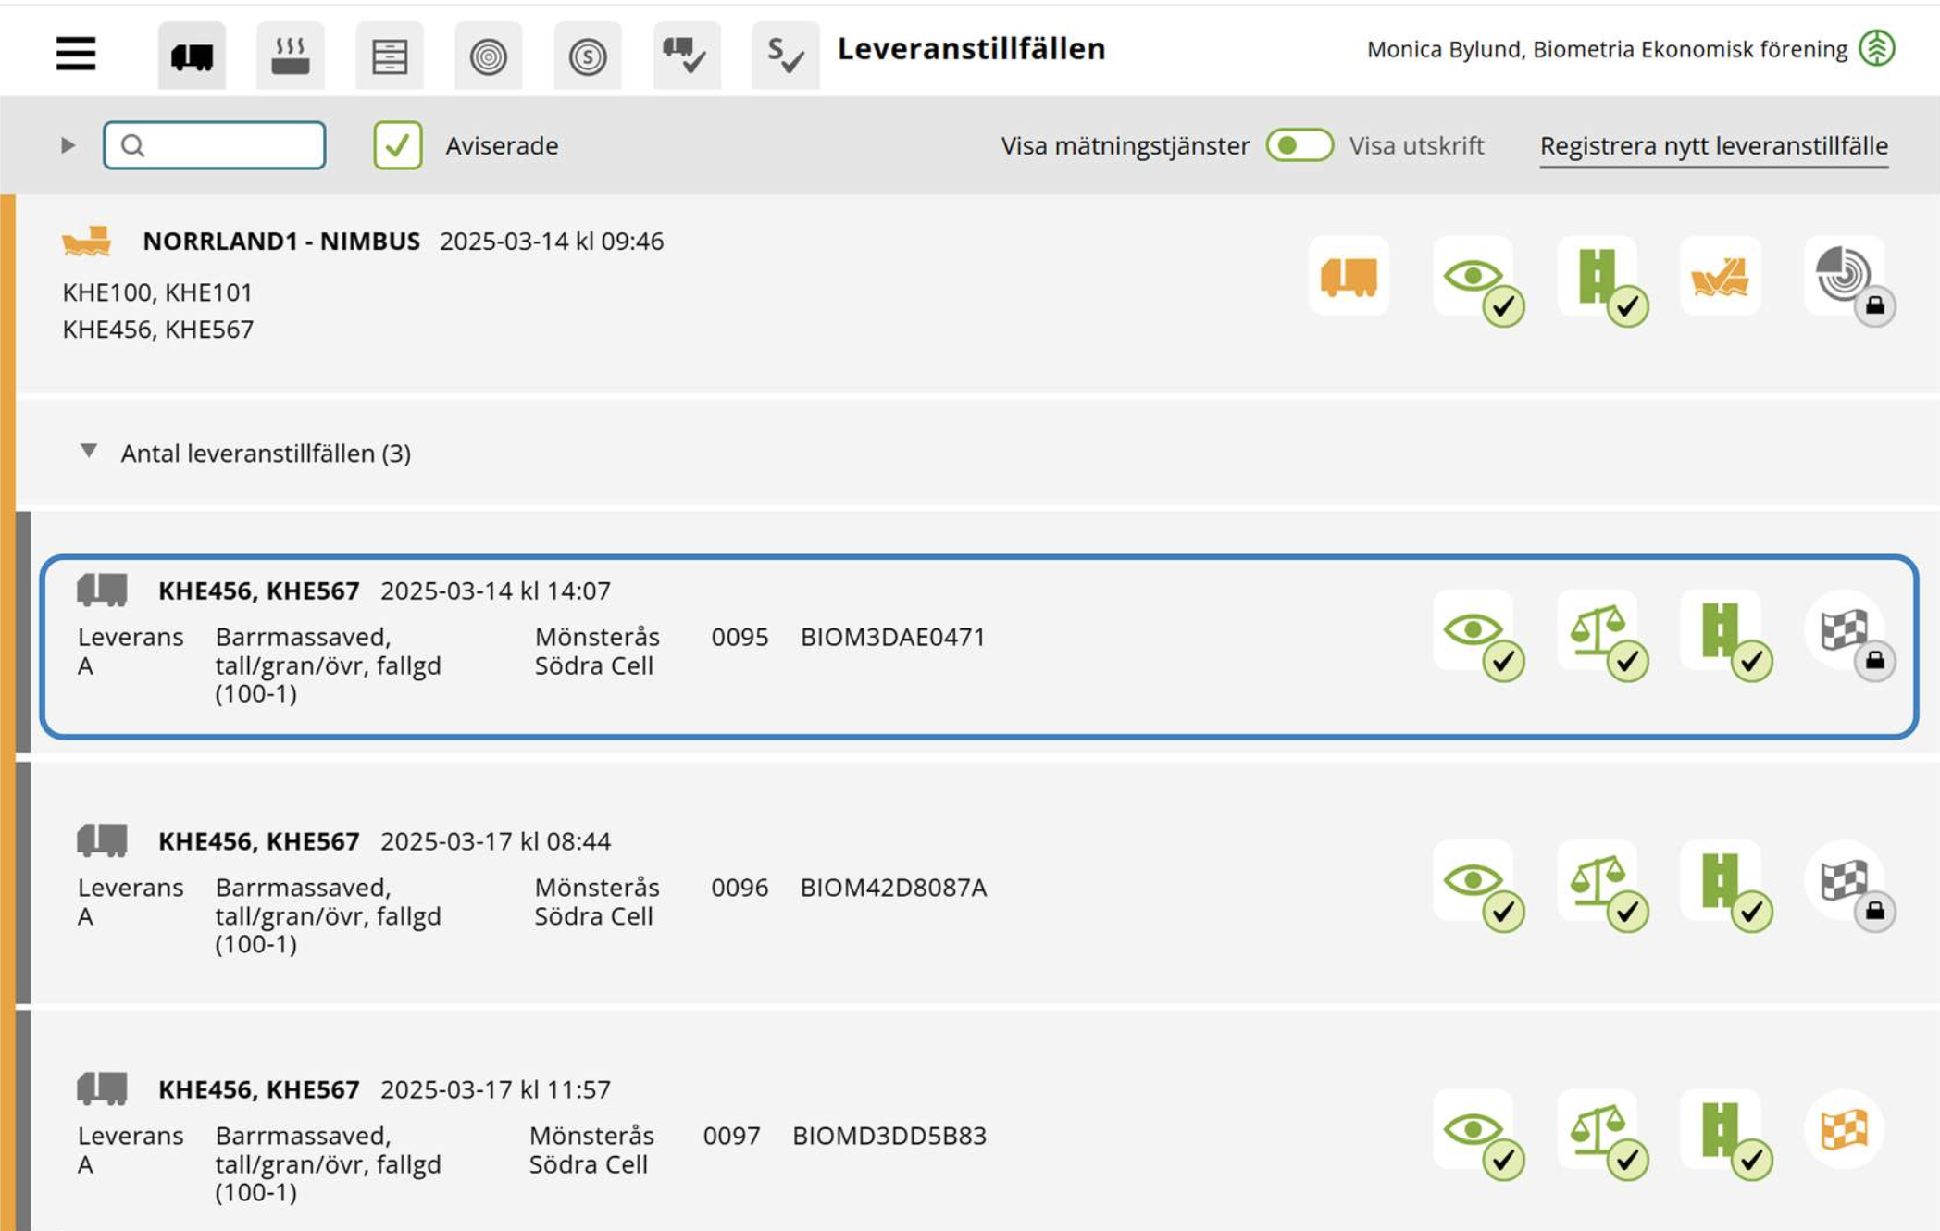Click locked checkered flag for delivery 0095

tap(1848, 635)
